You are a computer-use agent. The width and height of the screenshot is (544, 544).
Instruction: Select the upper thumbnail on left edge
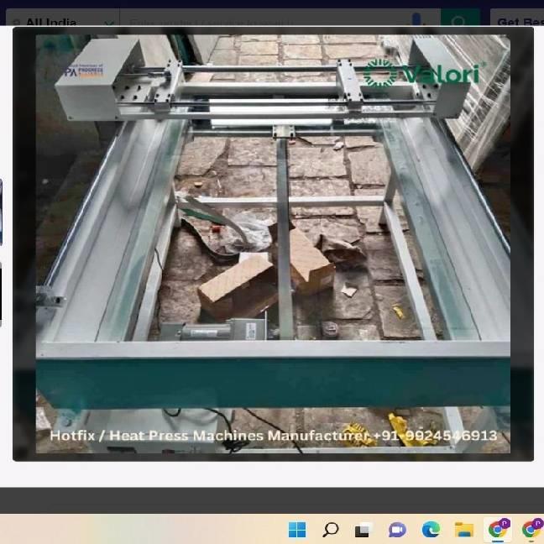click(x=1, y=212)
